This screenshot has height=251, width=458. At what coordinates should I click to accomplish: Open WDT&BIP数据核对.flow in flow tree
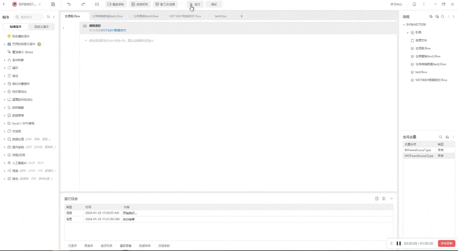point(431,80)
